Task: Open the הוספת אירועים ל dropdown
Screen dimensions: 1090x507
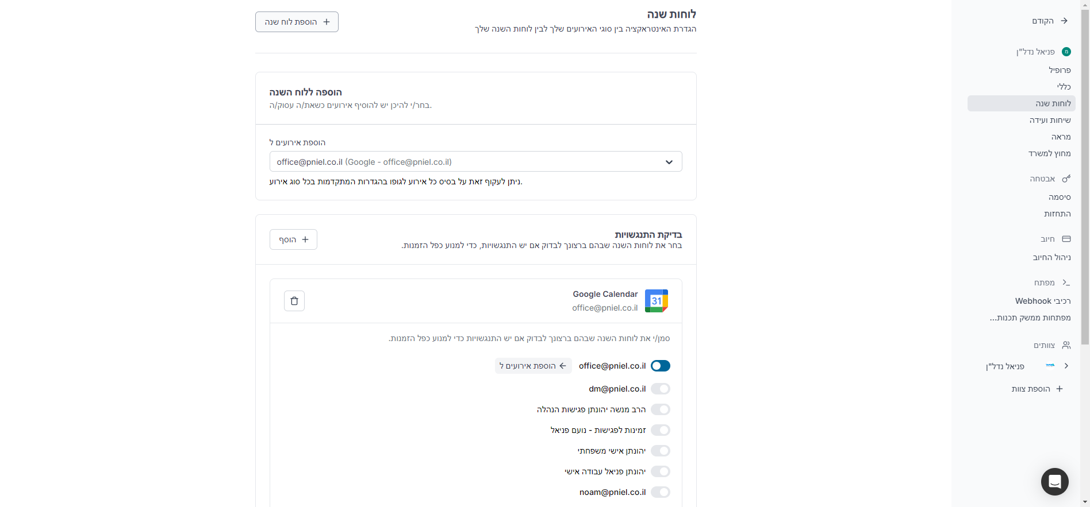Action: pos(476,162)
